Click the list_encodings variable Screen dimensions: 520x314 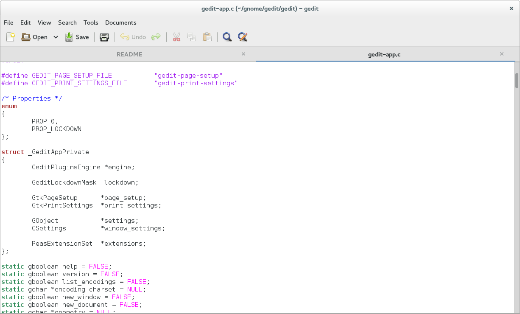pos(89,282)
